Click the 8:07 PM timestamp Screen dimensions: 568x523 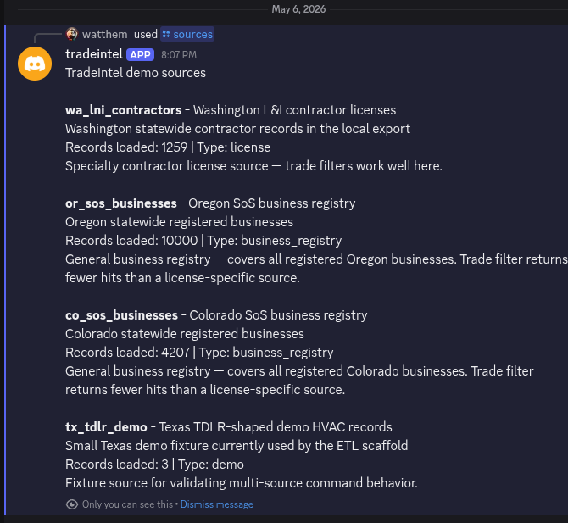pos(179,55)
